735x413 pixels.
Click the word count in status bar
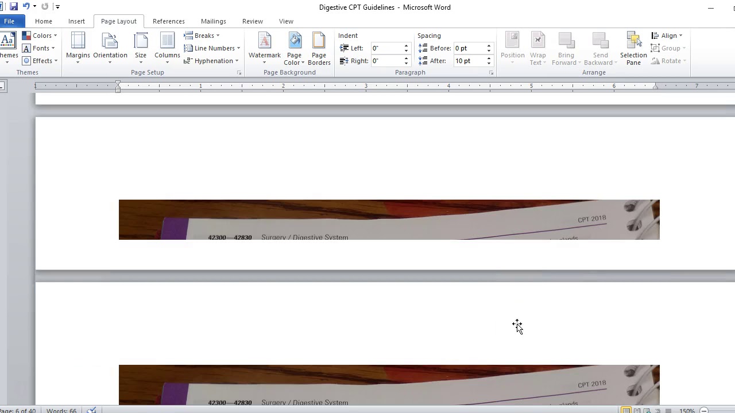pos(61,411)
